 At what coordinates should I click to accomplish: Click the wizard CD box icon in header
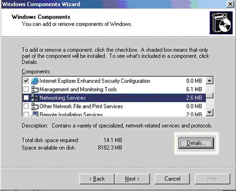tap(221, 23)
